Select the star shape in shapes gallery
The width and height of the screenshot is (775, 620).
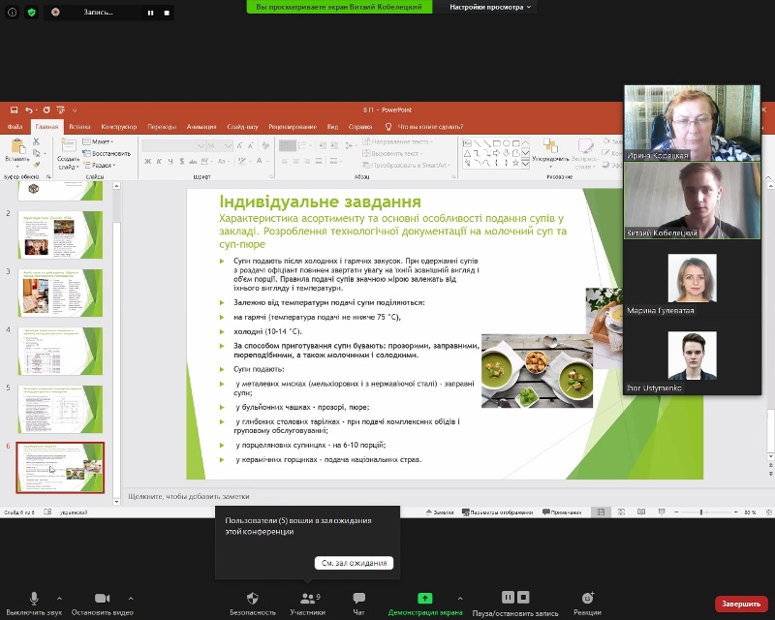point(515,162)
